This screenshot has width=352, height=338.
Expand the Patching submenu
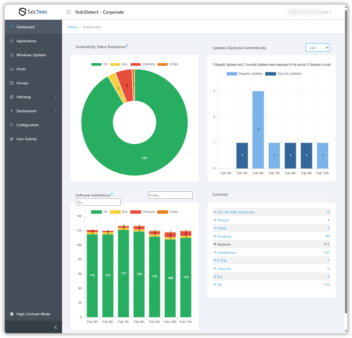click(33, 97)
